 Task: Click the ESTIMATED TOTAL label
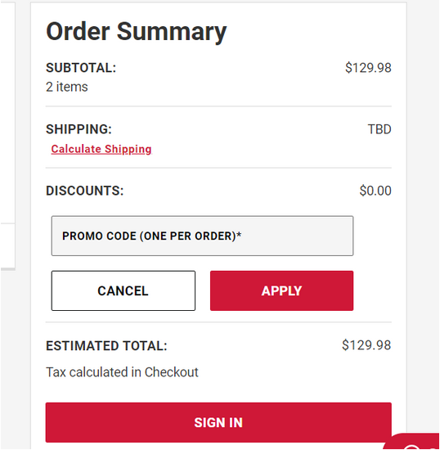coord(106,346)
